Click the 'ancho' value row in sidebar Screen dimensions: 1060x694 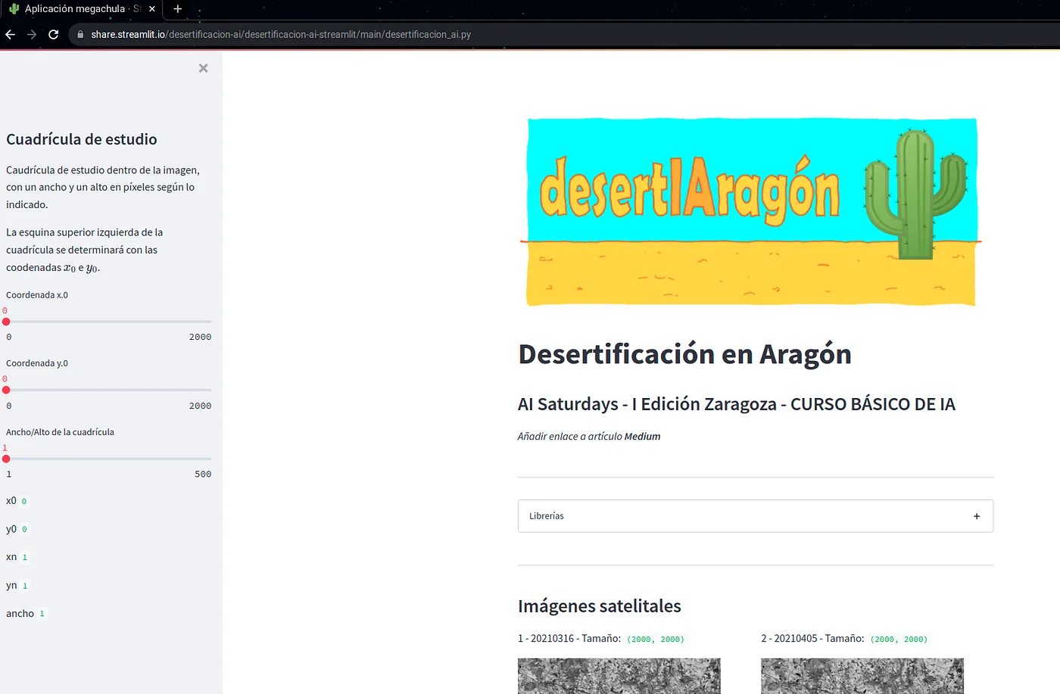coord(26,614)
